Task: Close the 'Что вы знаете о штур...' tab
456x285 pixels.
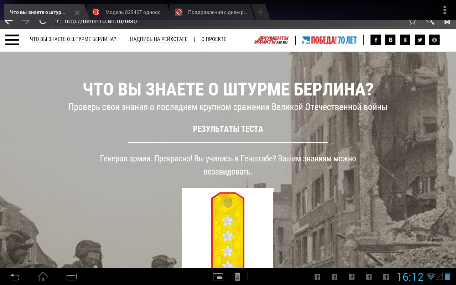Action: pyautogui.click(x=77, y=12)
